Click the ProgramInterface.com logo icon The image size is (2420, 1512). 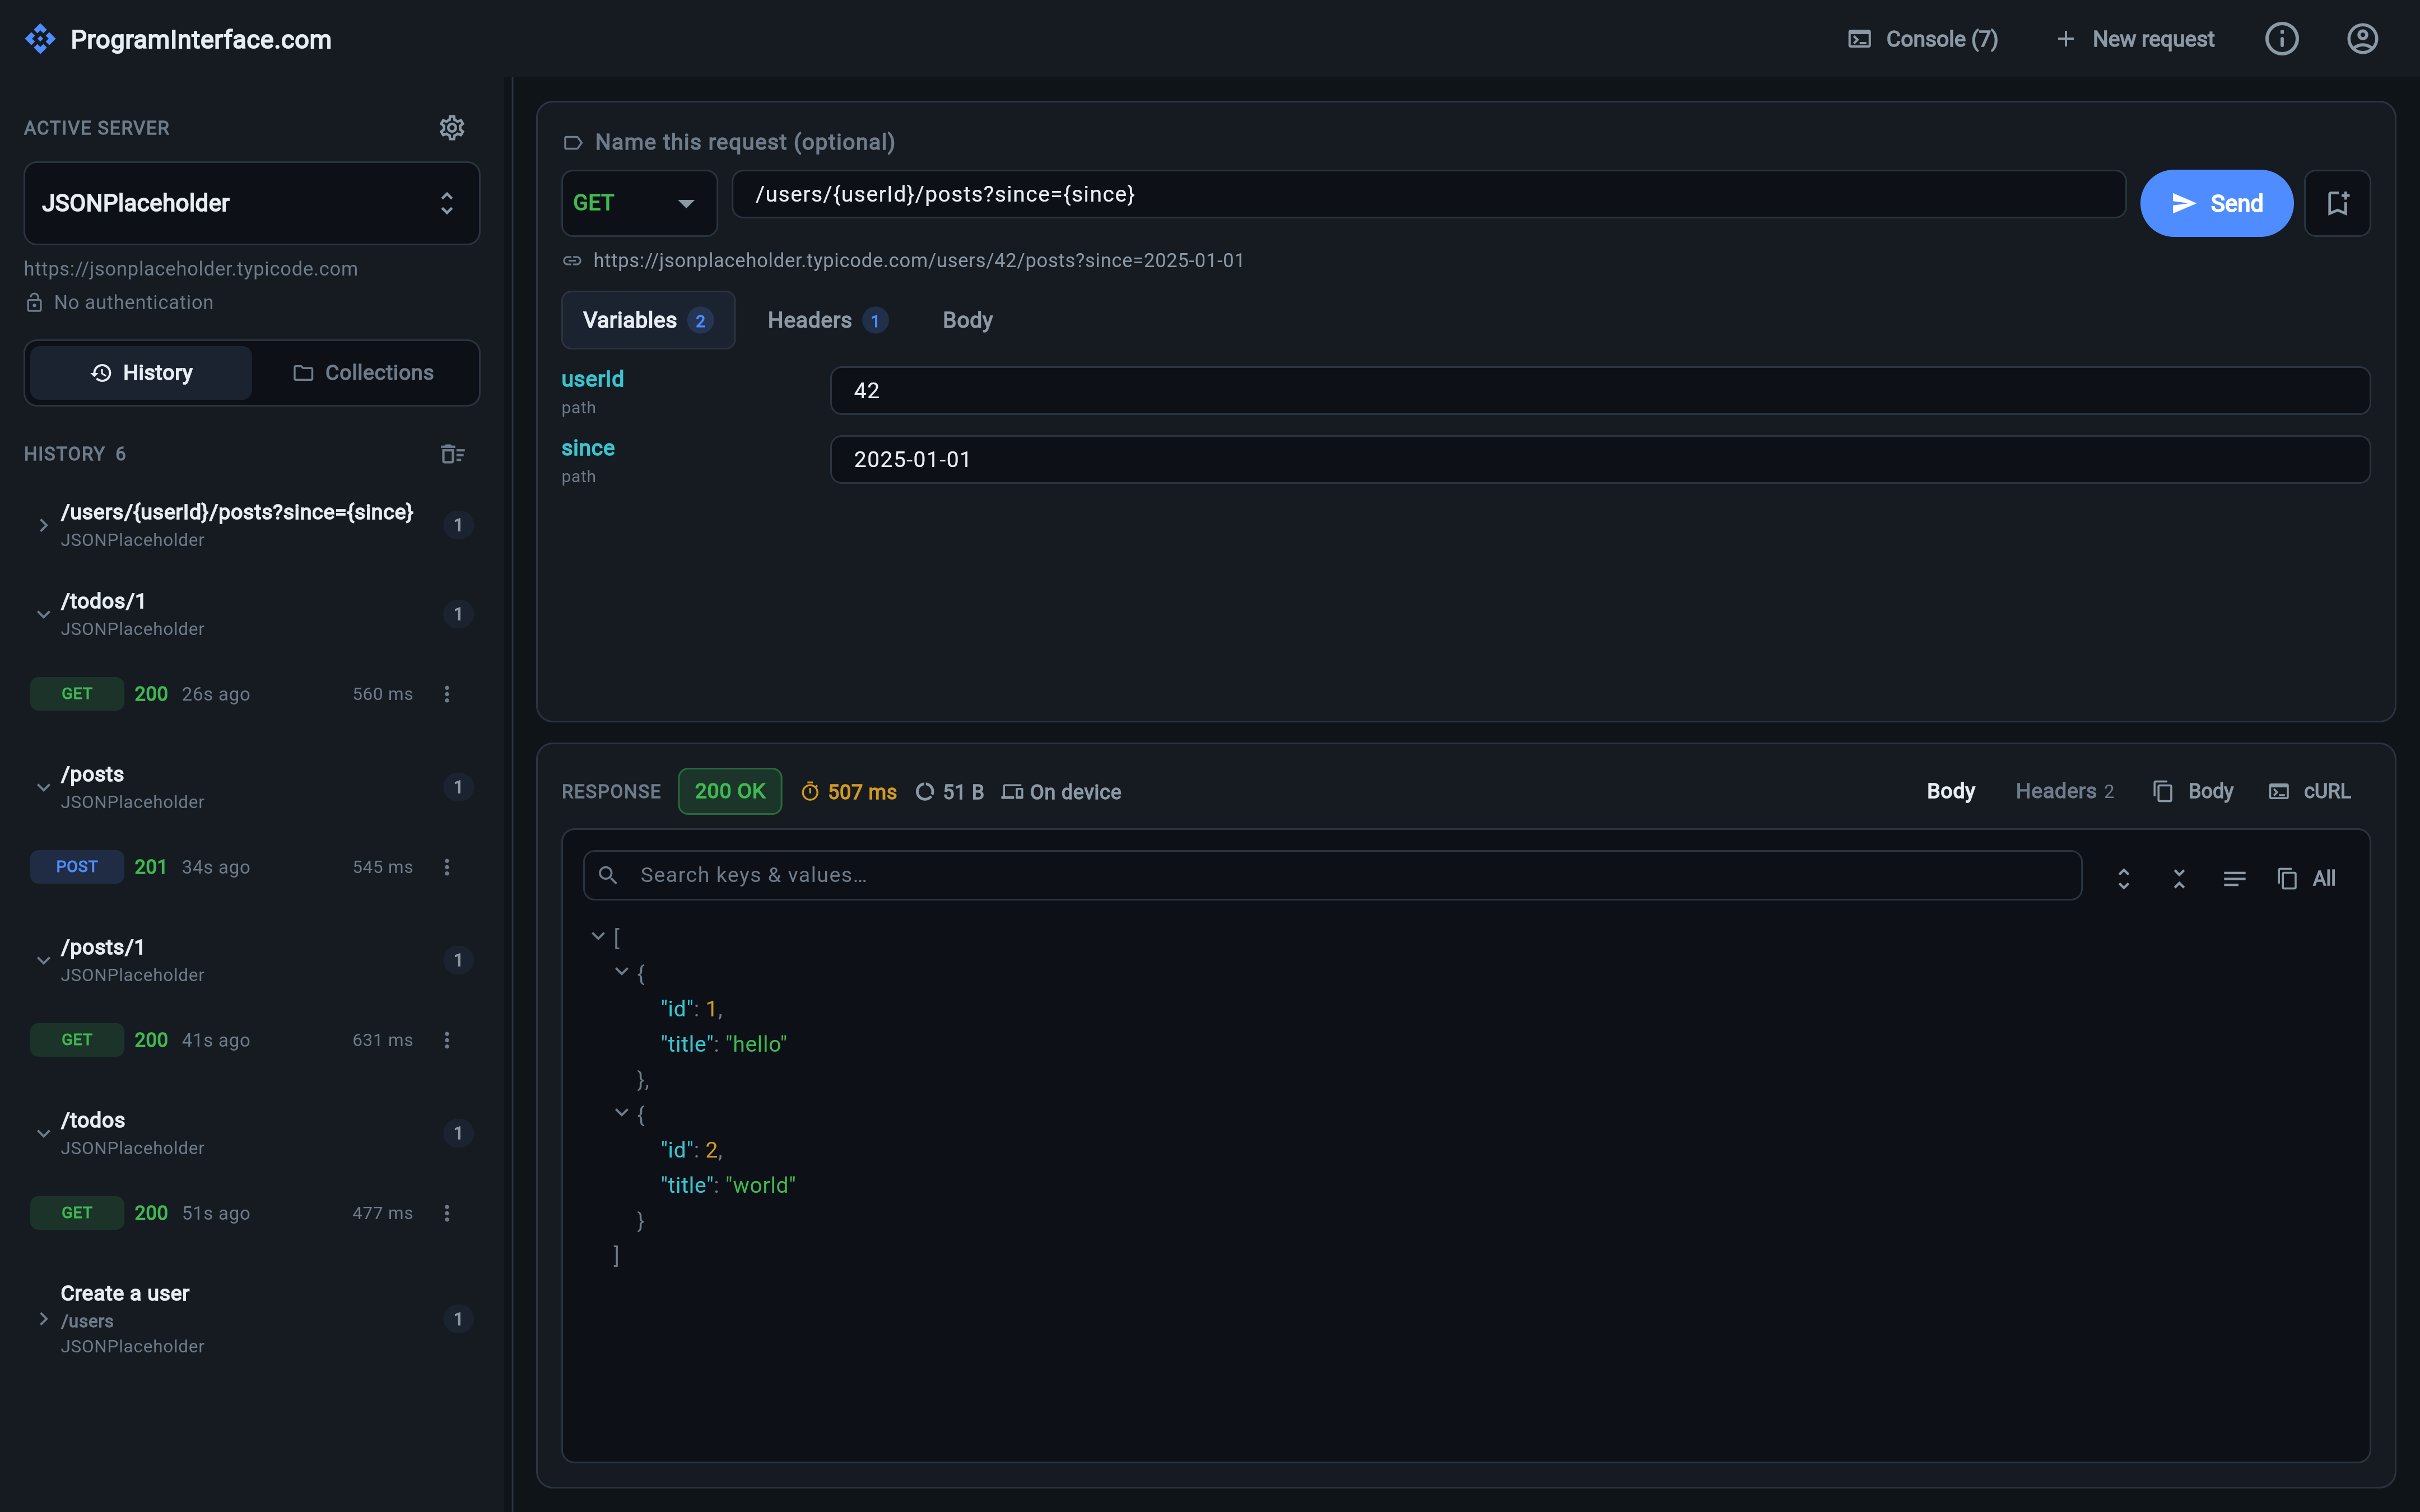(x=40, y=39)
